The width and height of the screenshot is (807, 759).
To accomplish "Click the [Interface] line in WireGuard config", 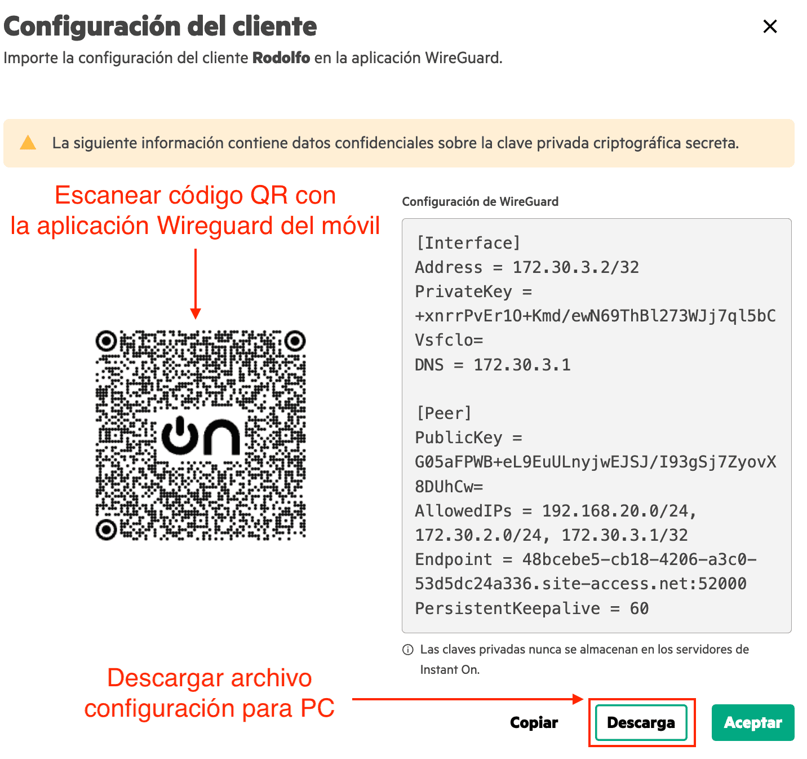I will coord(468,243).
